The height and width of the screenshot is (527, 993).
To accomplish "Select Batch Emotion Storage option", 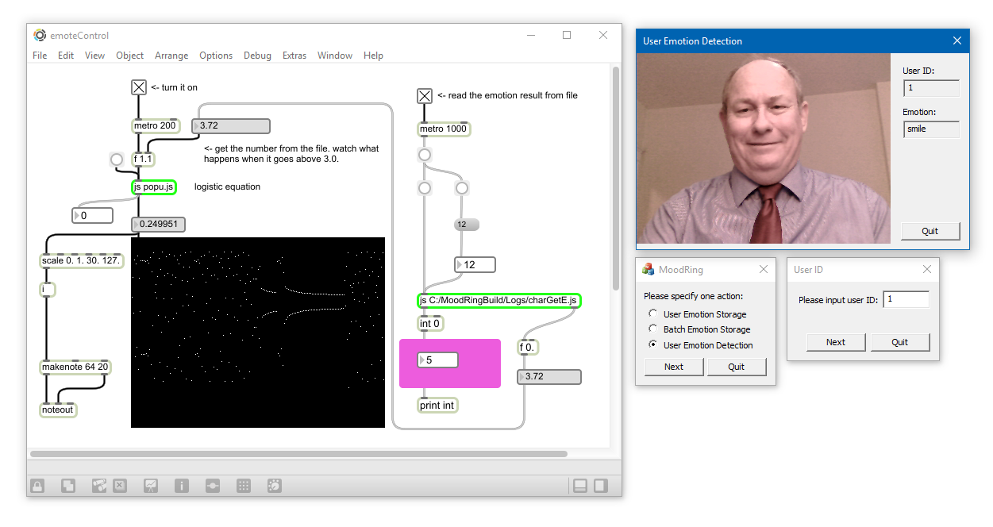I will 653,329.
